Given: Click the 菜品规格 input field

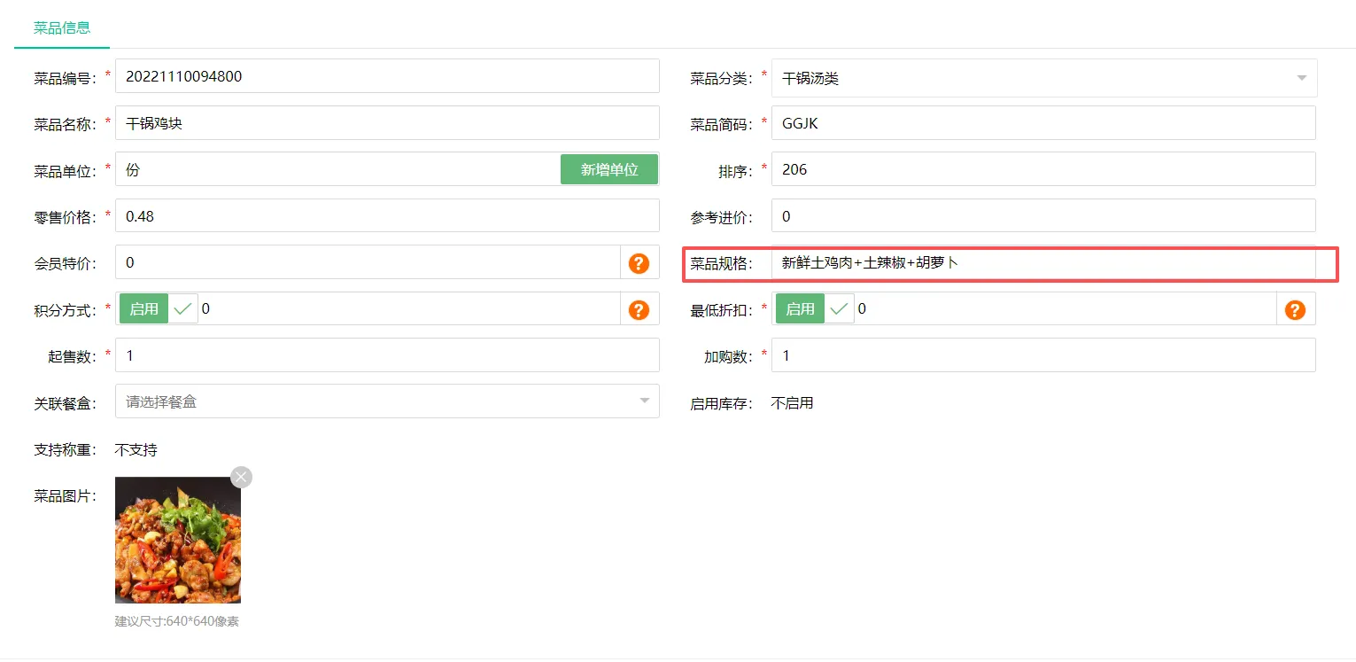Looking at the screenshot, I should 1042,263.
